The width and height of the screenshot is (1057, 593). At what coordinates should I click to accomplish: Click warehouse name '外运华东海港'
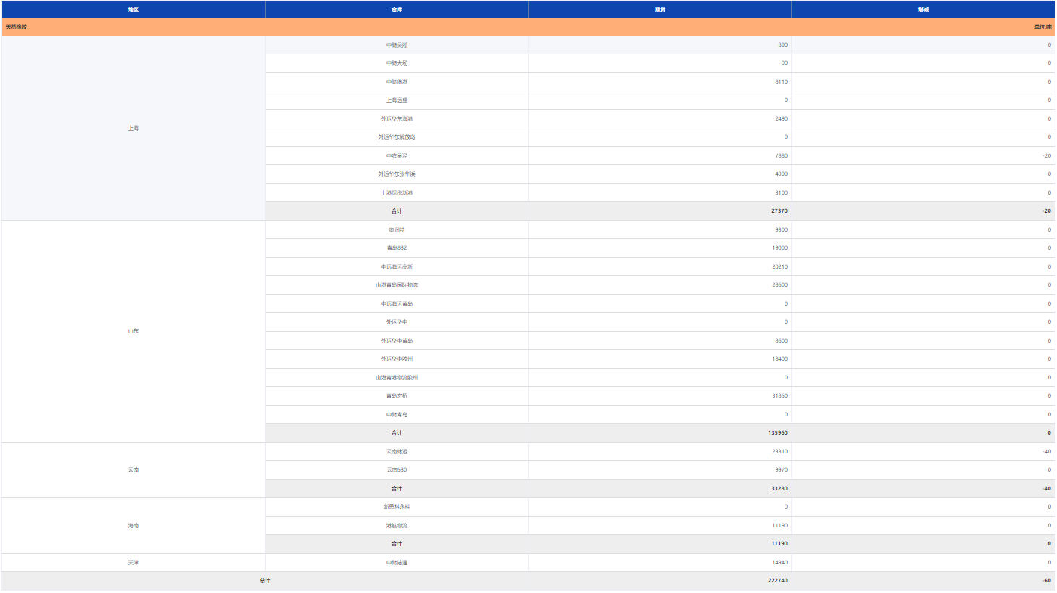tap(397, 118)
